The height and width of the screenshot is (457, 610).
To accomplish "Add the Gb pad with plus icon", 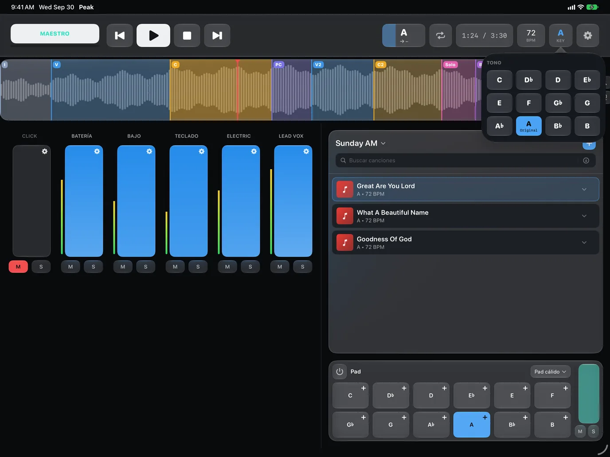I will (364, 418).
